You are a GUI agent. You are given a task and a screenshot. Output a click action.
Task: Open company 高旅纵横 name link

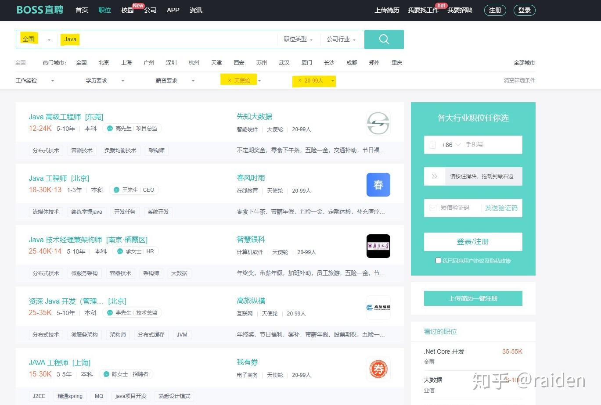click(251, 301)
